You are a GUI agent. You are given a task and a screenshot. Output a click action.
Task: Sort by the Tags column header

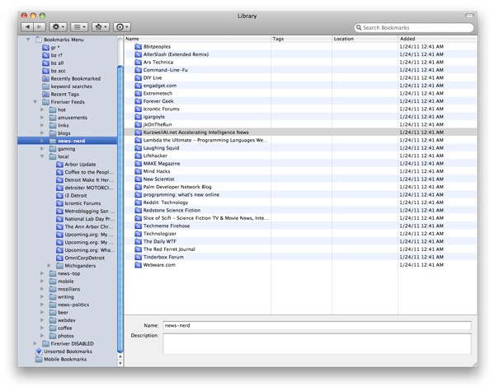pyautogui.click(x=301, y=39)
